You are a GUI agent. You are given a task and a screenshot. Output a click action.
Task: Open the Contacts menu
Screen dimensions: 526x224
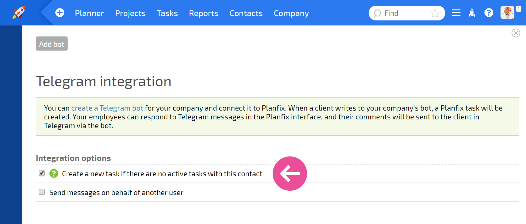[x=246, y=13]
